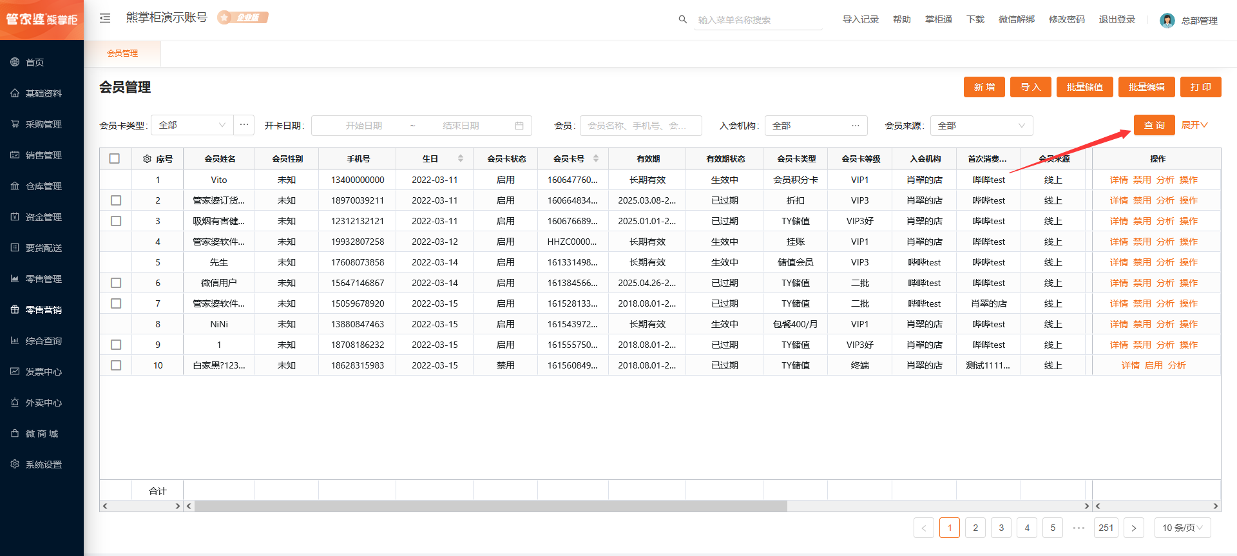Open the 仓库管理 warehouse icon
The width and height of the screenshot is (1237, 556).
click(15, 186)
